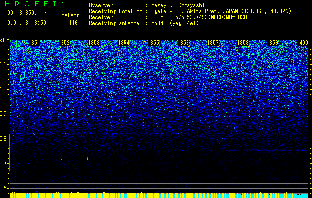The image size is (312, 198).
Task: Click the 1.1 kHz axis label
Action: click(4, 64)
